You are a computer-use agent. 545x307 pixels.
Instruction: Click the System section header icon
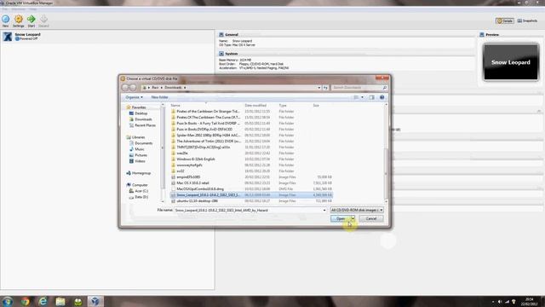(221, 54)
